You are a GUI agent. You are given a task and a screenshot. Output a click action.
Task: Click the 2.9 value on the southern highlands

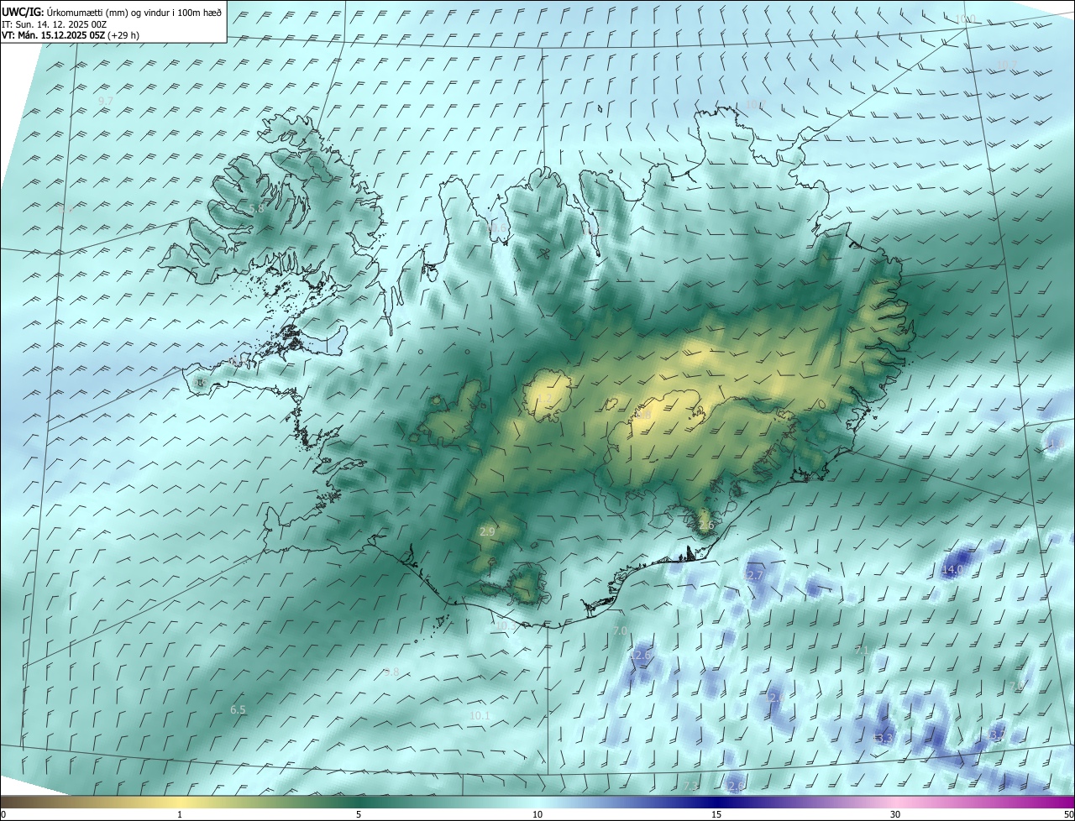pyautogui.click(x=487, y=532)
